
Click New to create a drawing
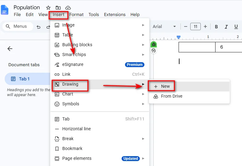tap(189, 86)
